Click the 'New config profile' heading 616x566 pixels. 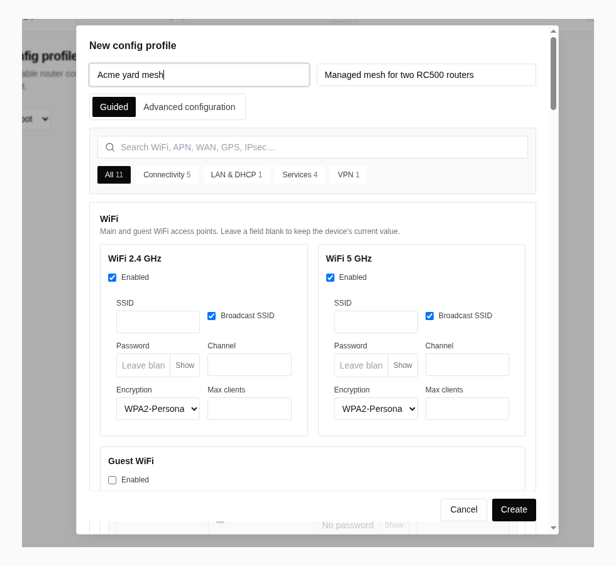(x=133, y=45)
